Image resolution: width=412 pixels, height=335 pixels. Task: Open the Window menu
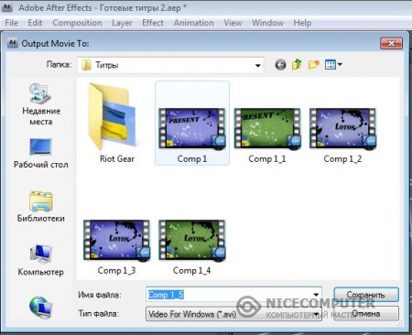click(x=267, y=23)
